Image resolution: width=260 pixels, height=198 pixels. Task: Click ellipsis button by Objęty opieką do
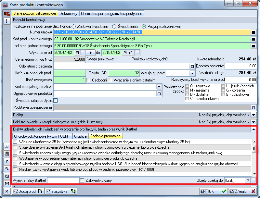pos(253,180)
